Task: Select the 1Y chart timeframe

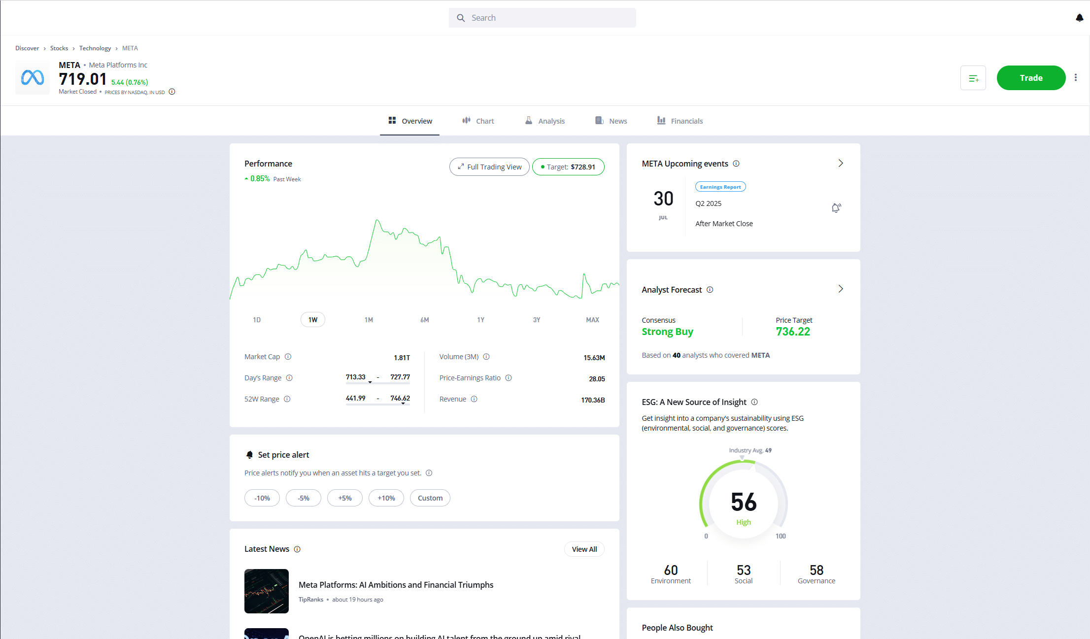Action: (481, 320)
